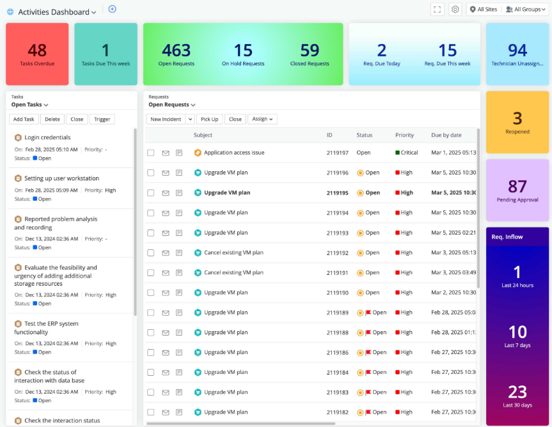The image size is (552, 427).
Task: Open the email icon on the Application access issue row
Action: click(166, 152)
